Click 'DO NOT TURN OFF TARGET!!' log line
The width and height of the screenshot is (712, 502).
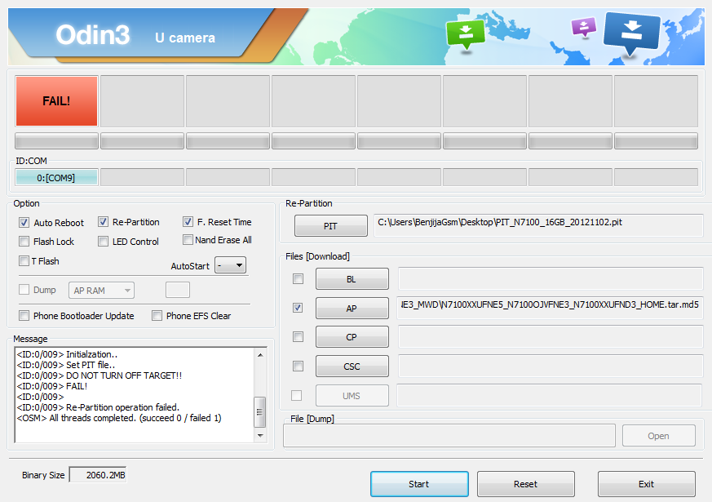coord(100,375)
